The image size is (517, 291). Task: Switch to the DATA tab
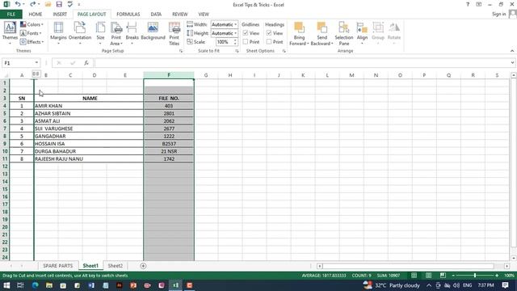coord(156,15)
